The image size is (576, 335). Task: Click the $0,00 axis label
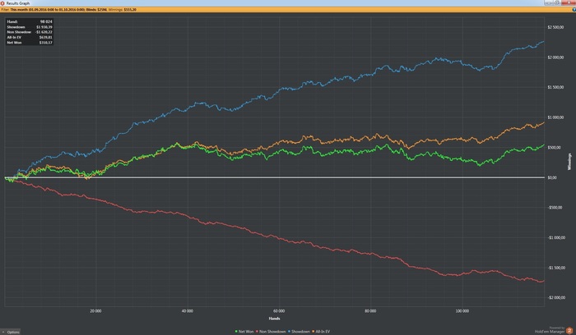pyautogui.click(x=552, y=177)
